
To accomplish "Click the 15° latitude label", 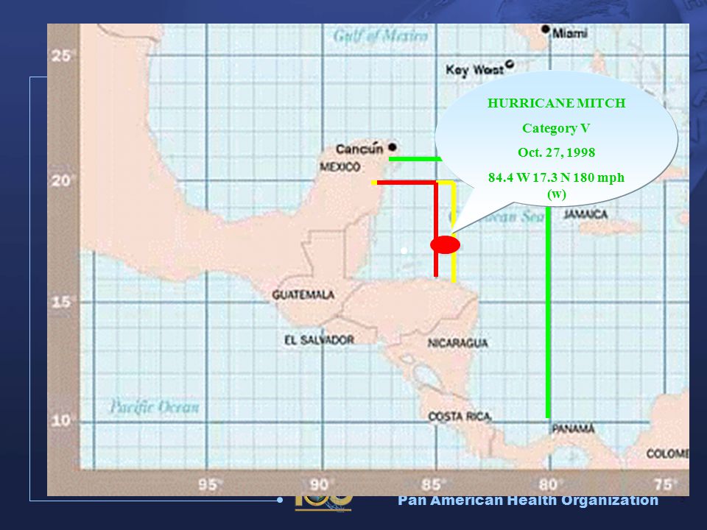I will click(62, 302).
